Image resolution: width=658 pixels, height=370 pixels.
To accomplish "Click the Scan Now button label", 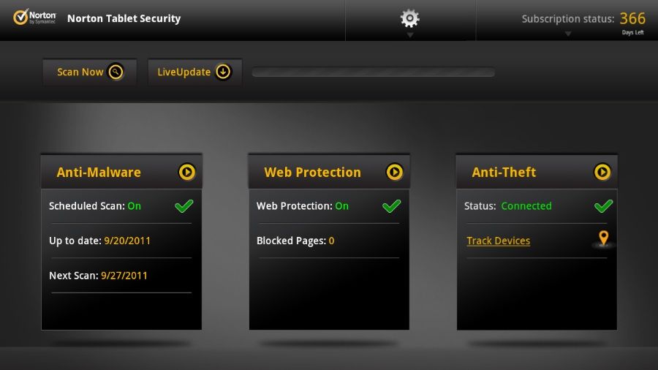I will pos(80,72).
